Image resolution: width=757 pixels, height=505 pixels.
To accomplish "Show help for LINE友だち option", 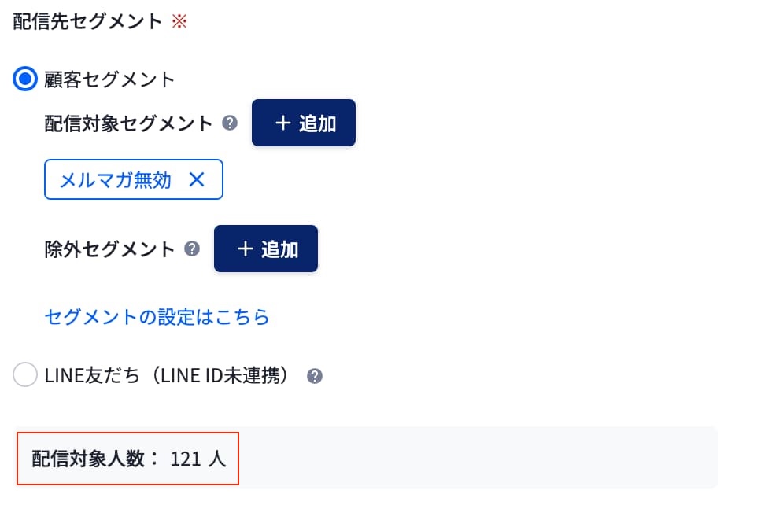I will [x=315, y=376].
